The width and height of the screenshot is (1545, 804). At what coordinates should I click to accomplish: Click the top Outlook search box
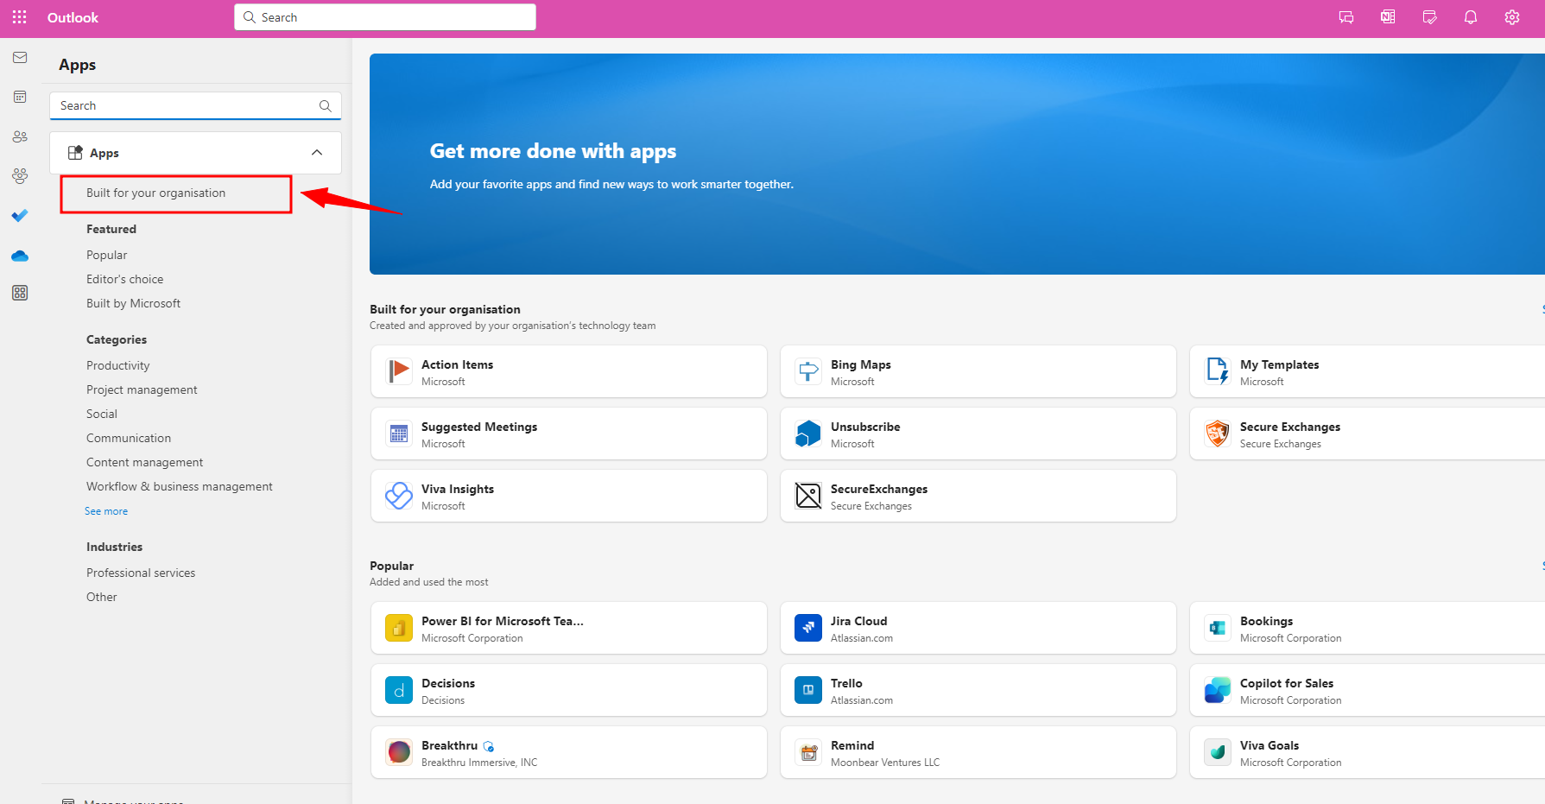pyautogui.click(x=385, y=17)
